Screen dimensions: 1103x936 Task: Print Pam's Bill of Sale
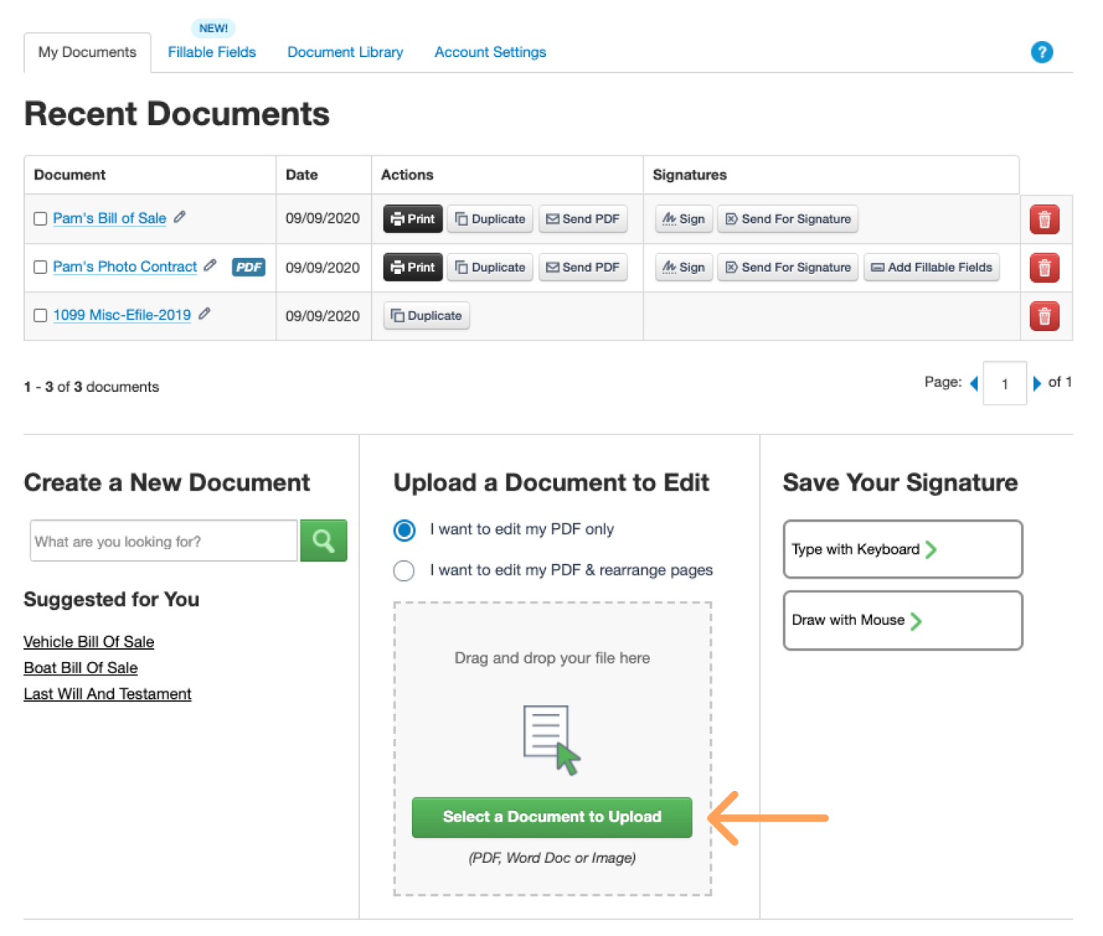(413, 219)
